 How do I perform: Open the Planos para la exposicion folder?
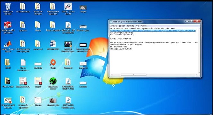click(x=53, y=9)
